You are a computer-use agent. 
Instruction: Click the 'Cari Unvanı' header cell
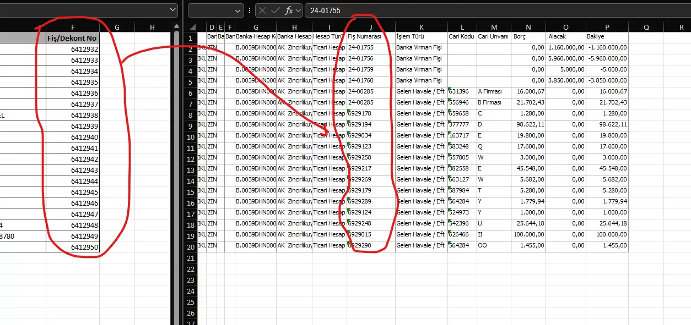[x=494, y=37]
